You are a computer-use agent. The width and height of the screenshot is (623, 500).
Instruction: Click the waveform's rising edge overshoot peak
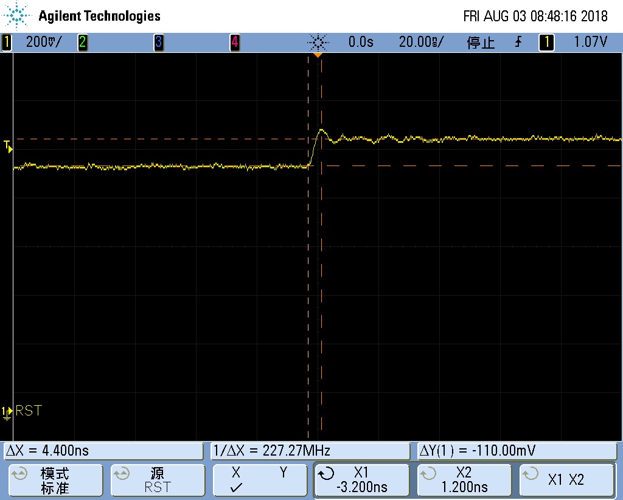[x=321, y=130]
